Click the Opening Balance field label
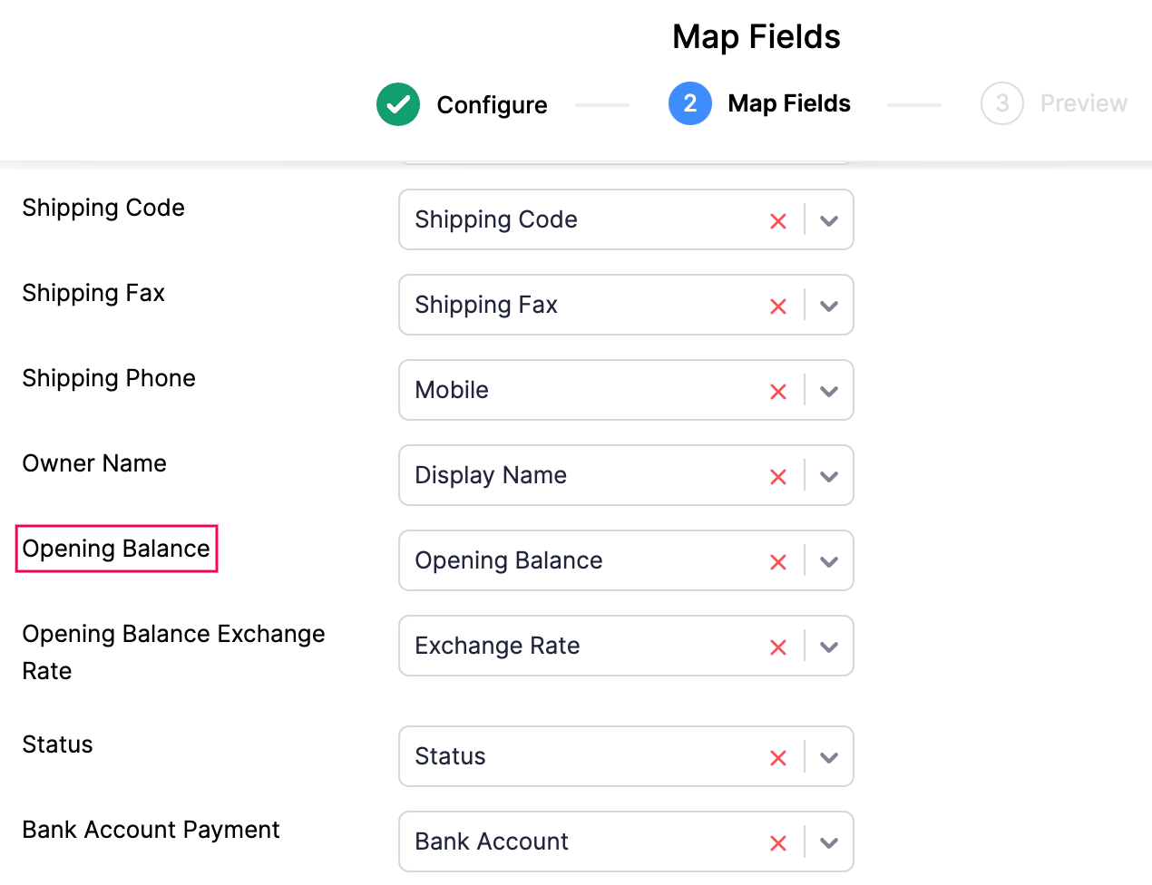 click(x=116, y=549)
